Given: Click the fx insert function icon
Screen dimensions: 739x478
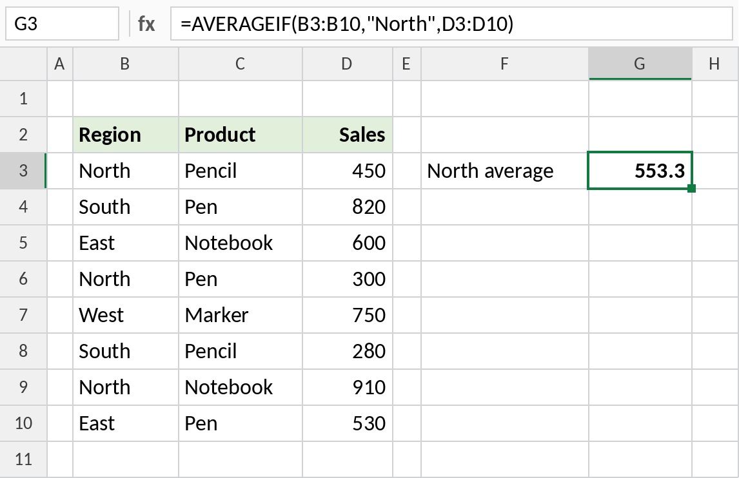Looking at the screenshot, I should click(x=146, y=24).
